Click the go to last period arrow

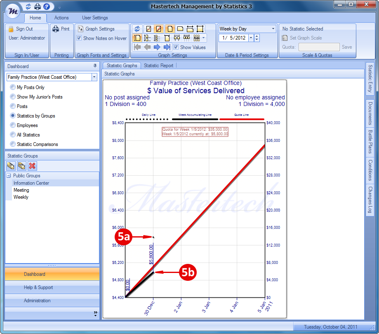coord(167,47)
